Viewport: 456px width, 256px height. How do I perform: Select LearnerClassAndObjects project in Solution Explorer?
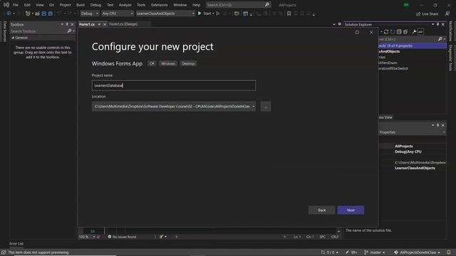click(390, 51)
